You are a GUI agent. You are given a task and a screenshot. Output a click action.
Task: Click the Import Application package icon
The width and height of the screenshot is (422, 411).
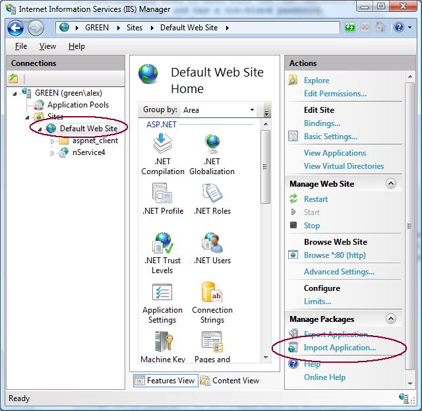pyautogui.click(x=293, y=347)
